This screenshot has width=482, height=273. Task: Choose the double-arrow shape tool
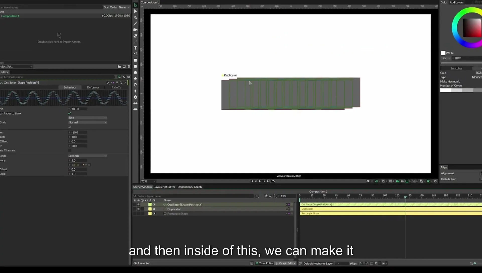[135, 103]
